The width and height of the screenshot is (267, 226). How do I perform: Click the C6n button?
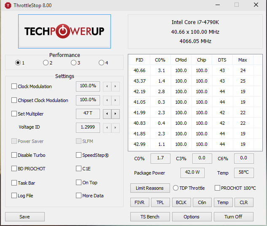click(202, 202)
